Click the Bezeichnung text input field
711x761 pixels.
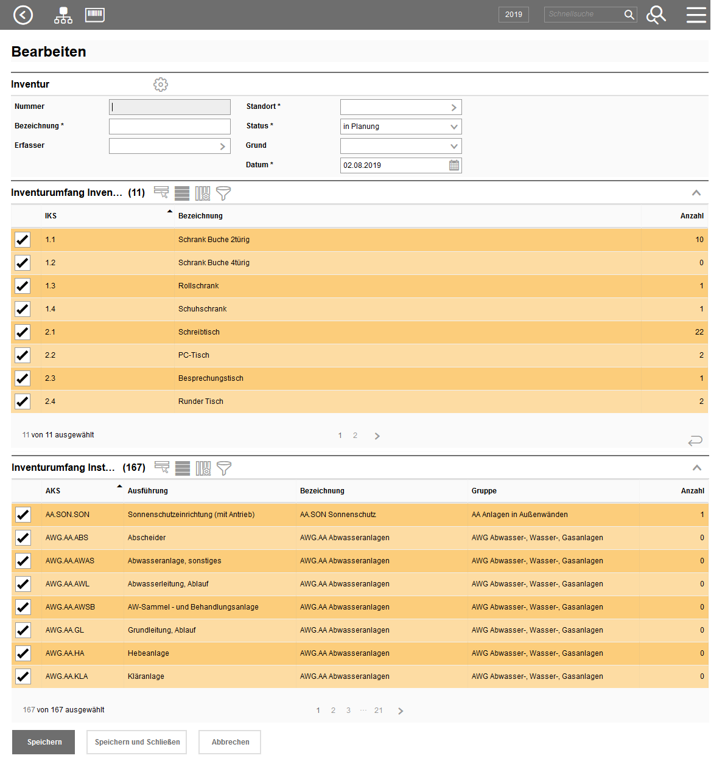pyautogui.click(x=169, y=127)
